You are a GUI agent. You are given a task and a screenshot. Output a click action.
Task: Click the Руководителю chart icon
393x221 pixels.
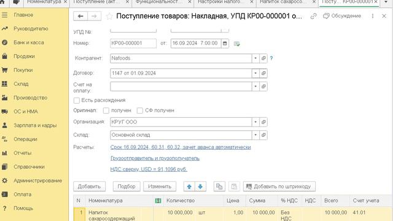4,29
